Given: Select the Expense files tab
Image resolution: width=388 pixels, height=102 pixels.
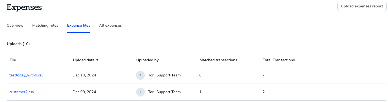Looking at the screenshot, I should 78,25.
